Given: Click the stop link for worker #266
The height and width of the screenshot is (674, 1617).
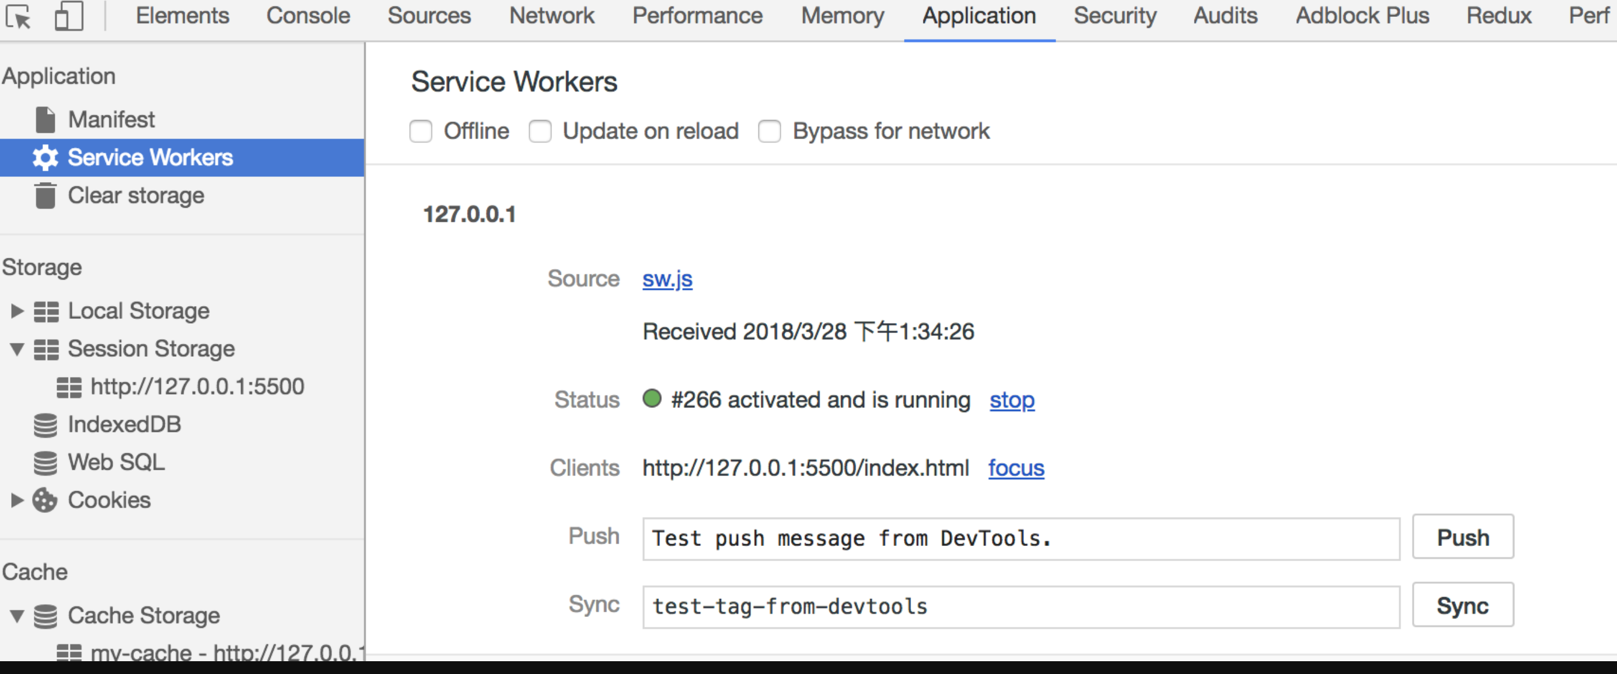Looking at the screenshot, I should (1012, 400).
